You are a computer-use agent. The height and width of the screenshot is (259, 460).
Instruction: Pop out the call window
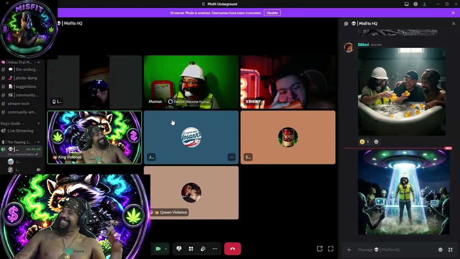[x=319, y=249]
